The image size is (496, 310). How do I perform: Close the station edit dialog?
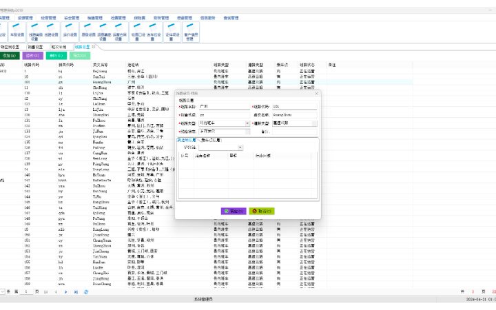pos(317,93)
